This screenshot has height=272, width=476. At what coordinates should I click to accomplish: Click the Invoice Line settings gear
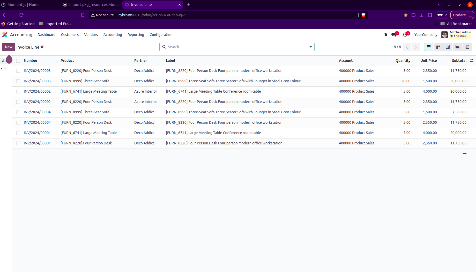(x=42, y=47)
